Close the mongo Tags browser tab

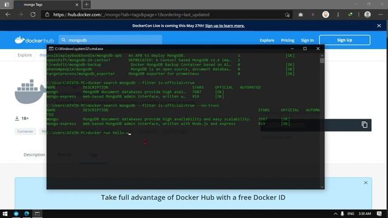77,4
